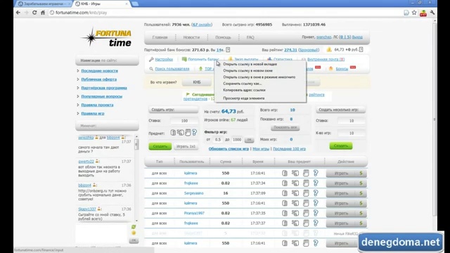The height and width of the screenshot is (253, 450).
Task: Click the chat message input box
Action: coord(101,233)
